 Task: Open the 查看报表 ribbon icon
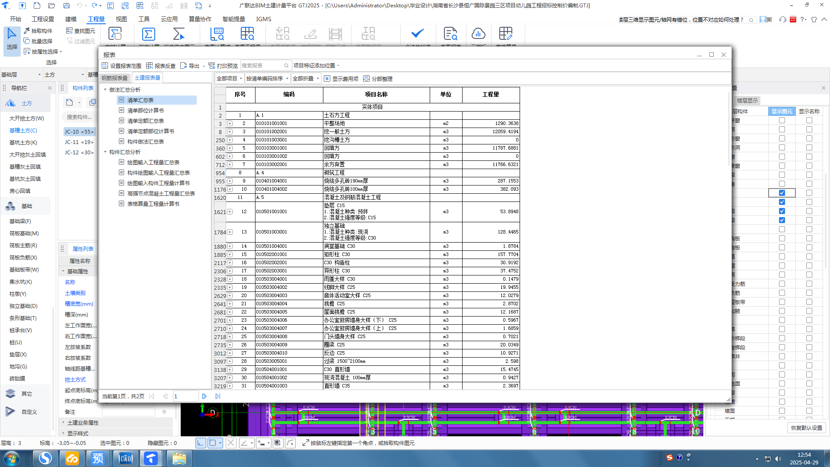450,34
